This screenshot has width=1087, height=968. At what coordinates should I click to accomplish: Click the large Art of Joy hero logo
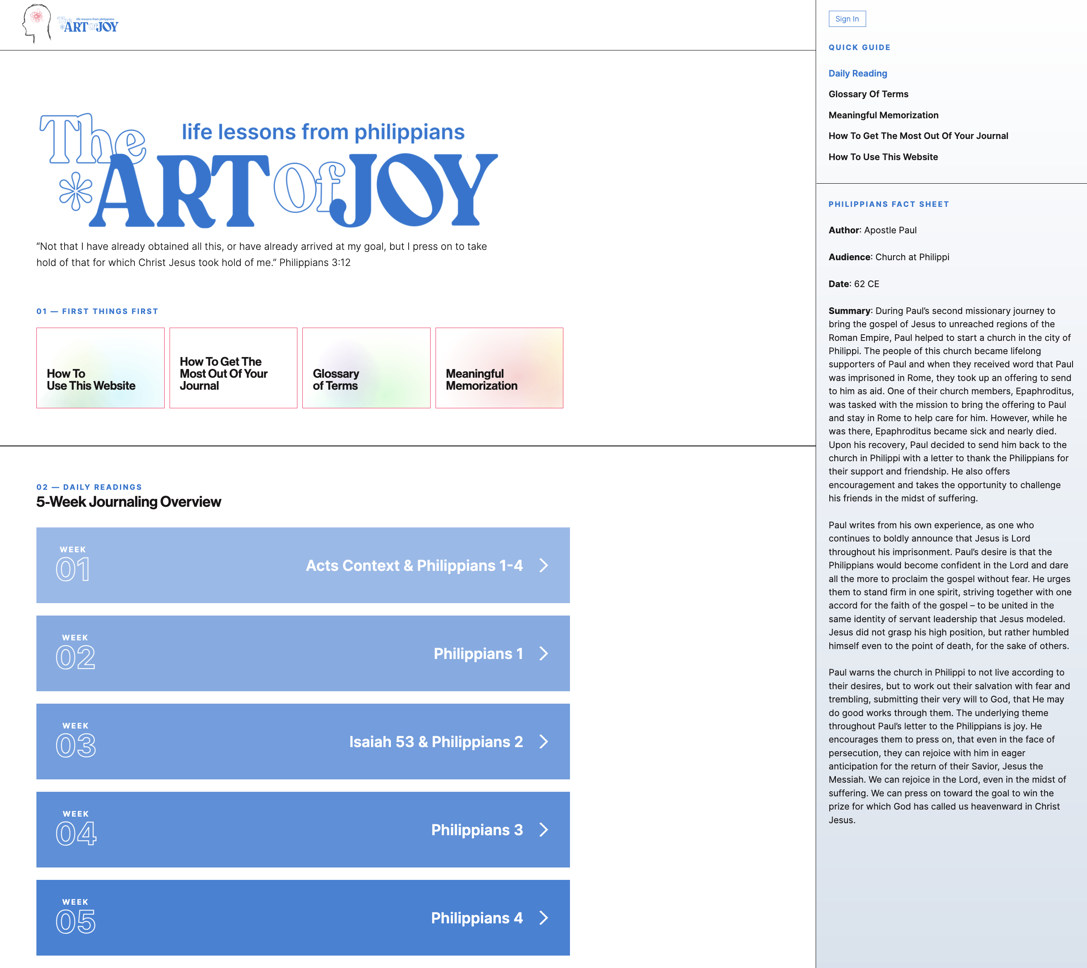(x=268, y=170)
